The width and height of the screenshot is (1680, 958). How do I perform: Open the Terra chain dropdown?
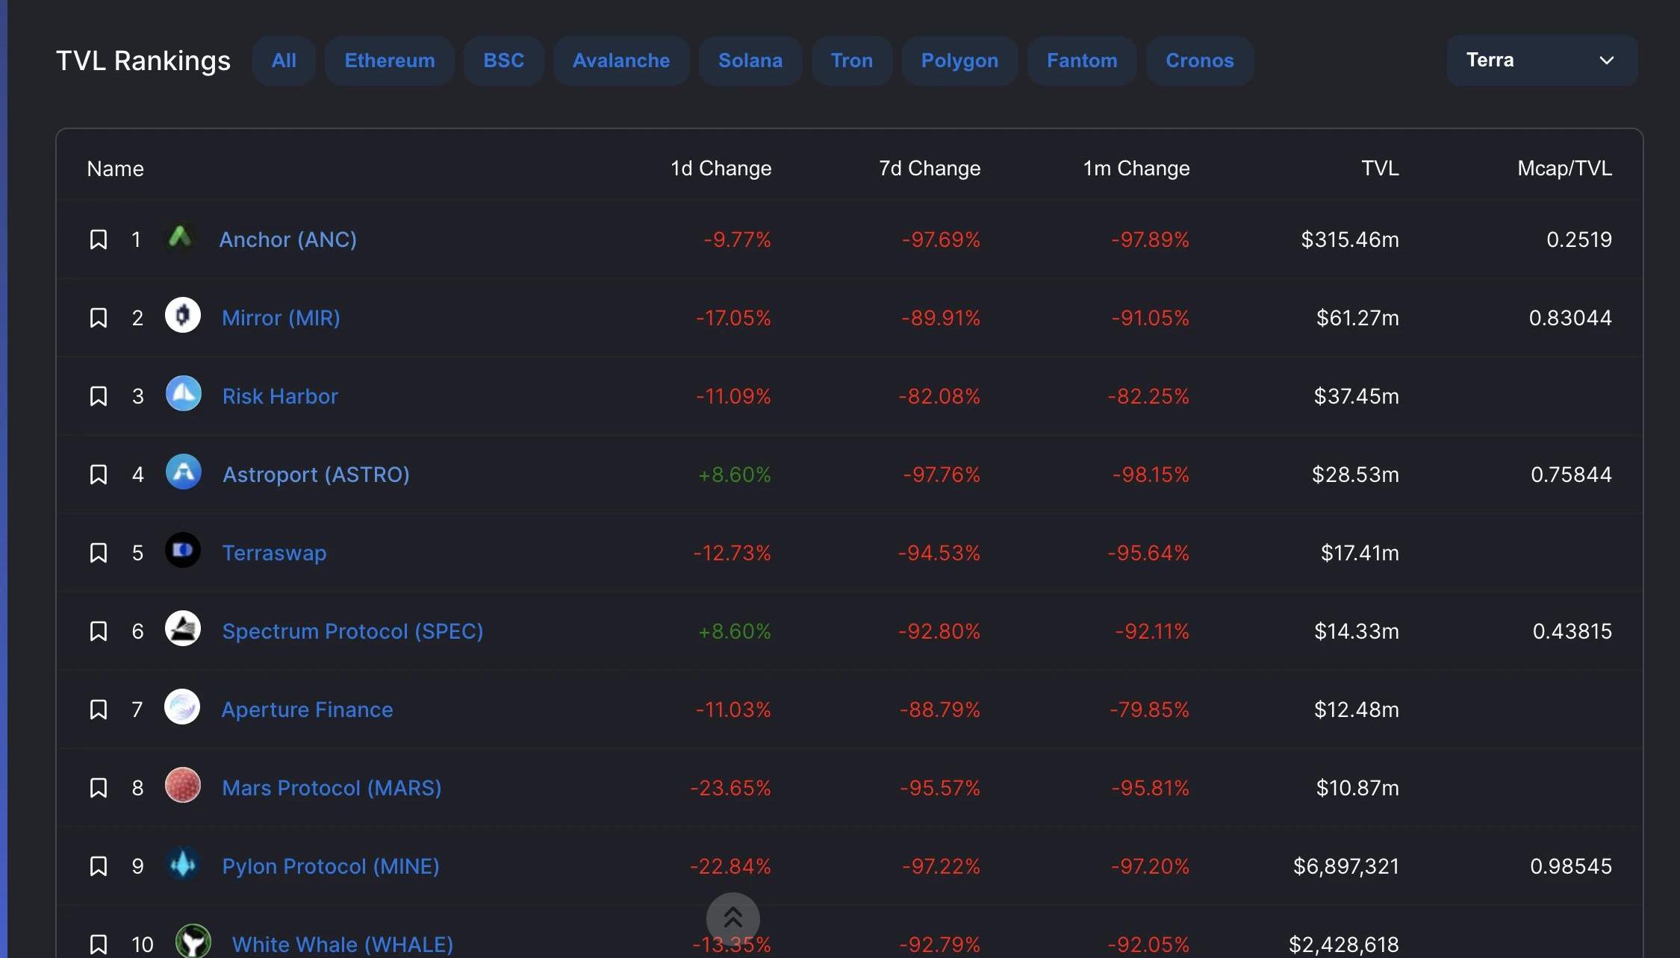[x=1541, y=60]
